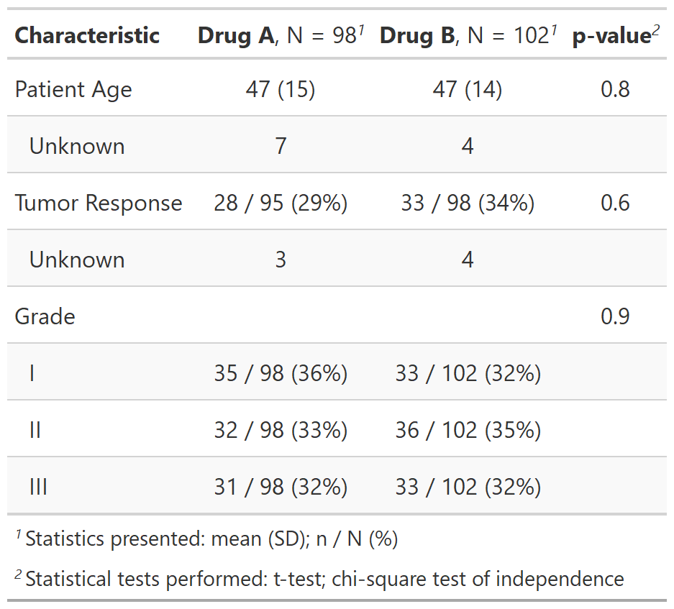Click Grade II Drug B cell "36 / 102 (35%)"
Screen dimensions: 674x609
468,430
